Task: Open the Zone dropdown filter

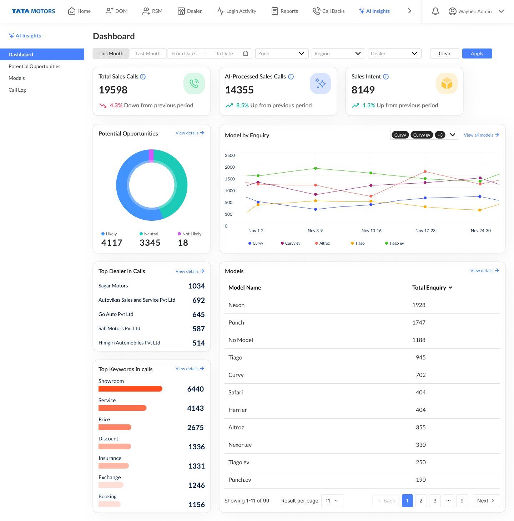Action: [281, 53]
